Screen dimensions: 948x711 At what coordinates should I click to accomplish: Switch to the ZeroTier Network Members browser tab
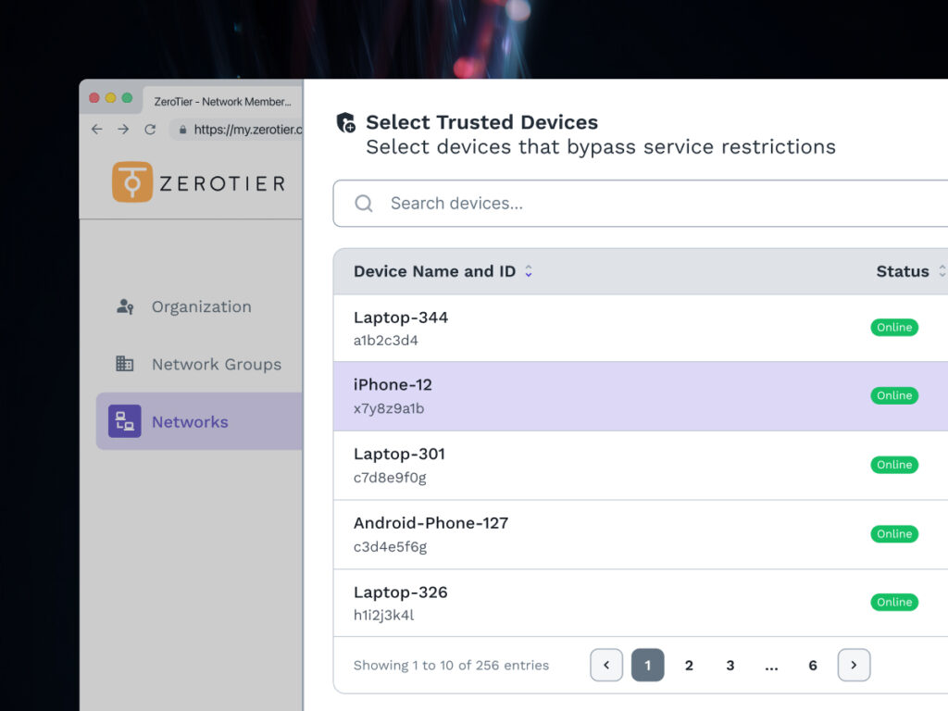click(222, 102)
